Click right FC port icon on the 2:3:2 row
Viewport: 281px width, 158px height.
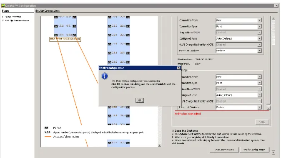click(x=128, y=62)
